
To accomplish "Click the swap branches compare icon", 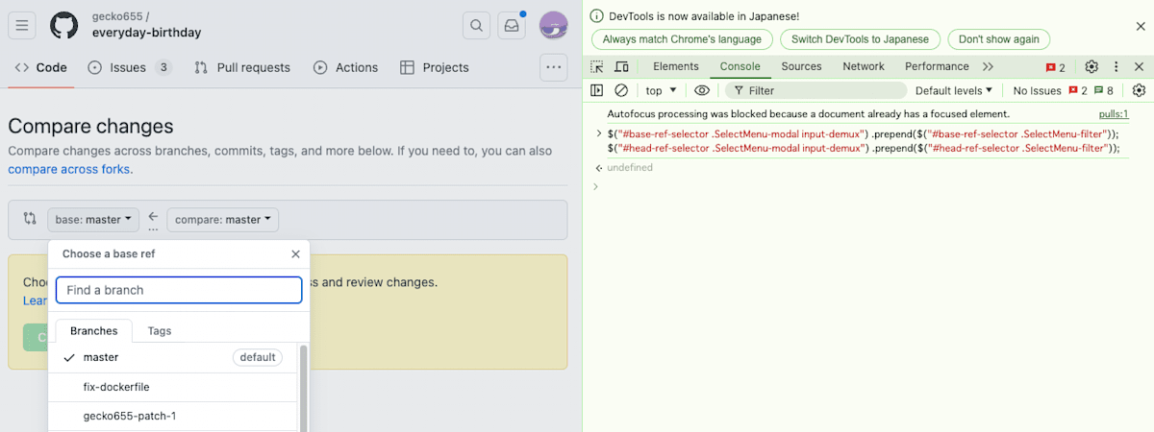I will pyautogui.click(x=30, y=219).
